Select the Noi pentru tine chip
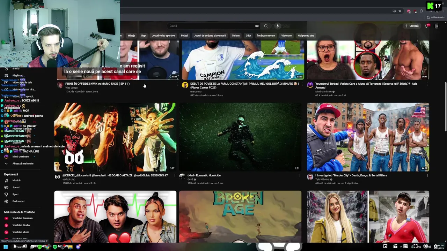The width and height of the screenshot is (447, 251). pos(306,36)
